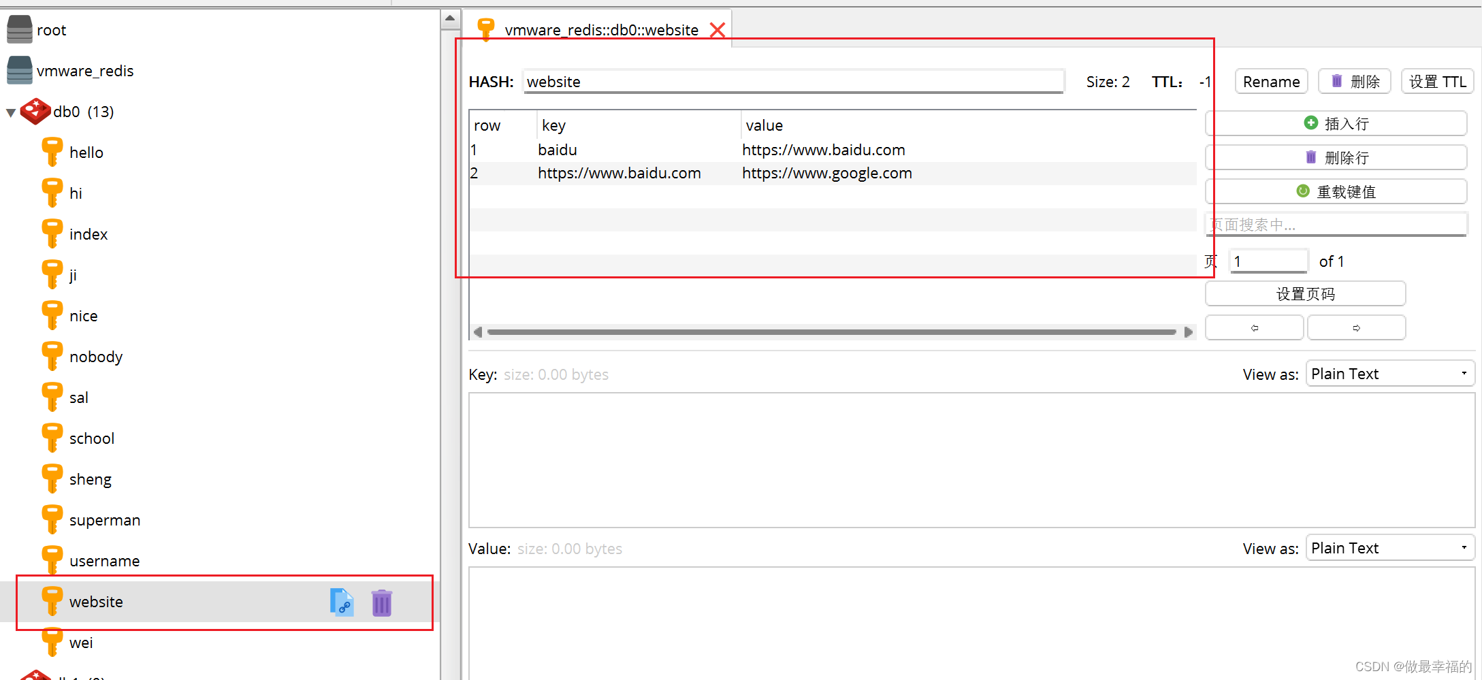The width and height of the screenshot is (1482, 680).
Task: Click the 设置 TTL button
Action: click(x=1437, y=82)
